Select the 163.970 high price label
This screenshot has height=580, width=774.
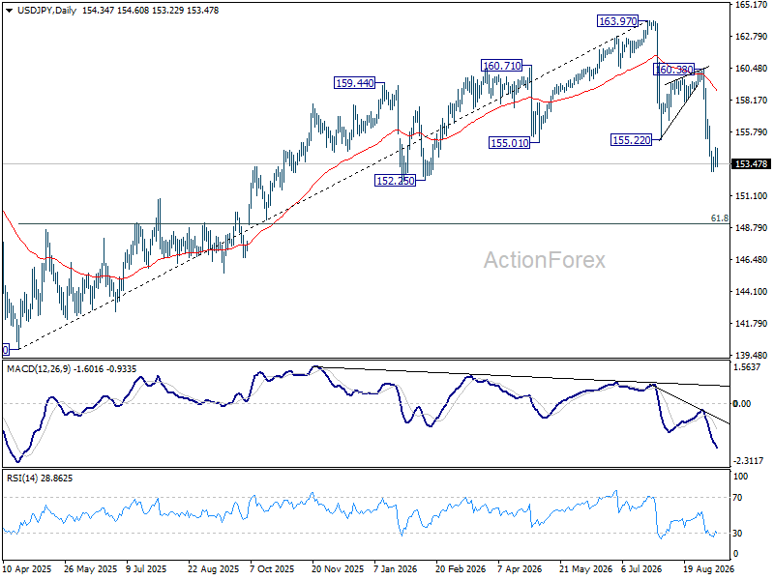(x=617, y=21)
